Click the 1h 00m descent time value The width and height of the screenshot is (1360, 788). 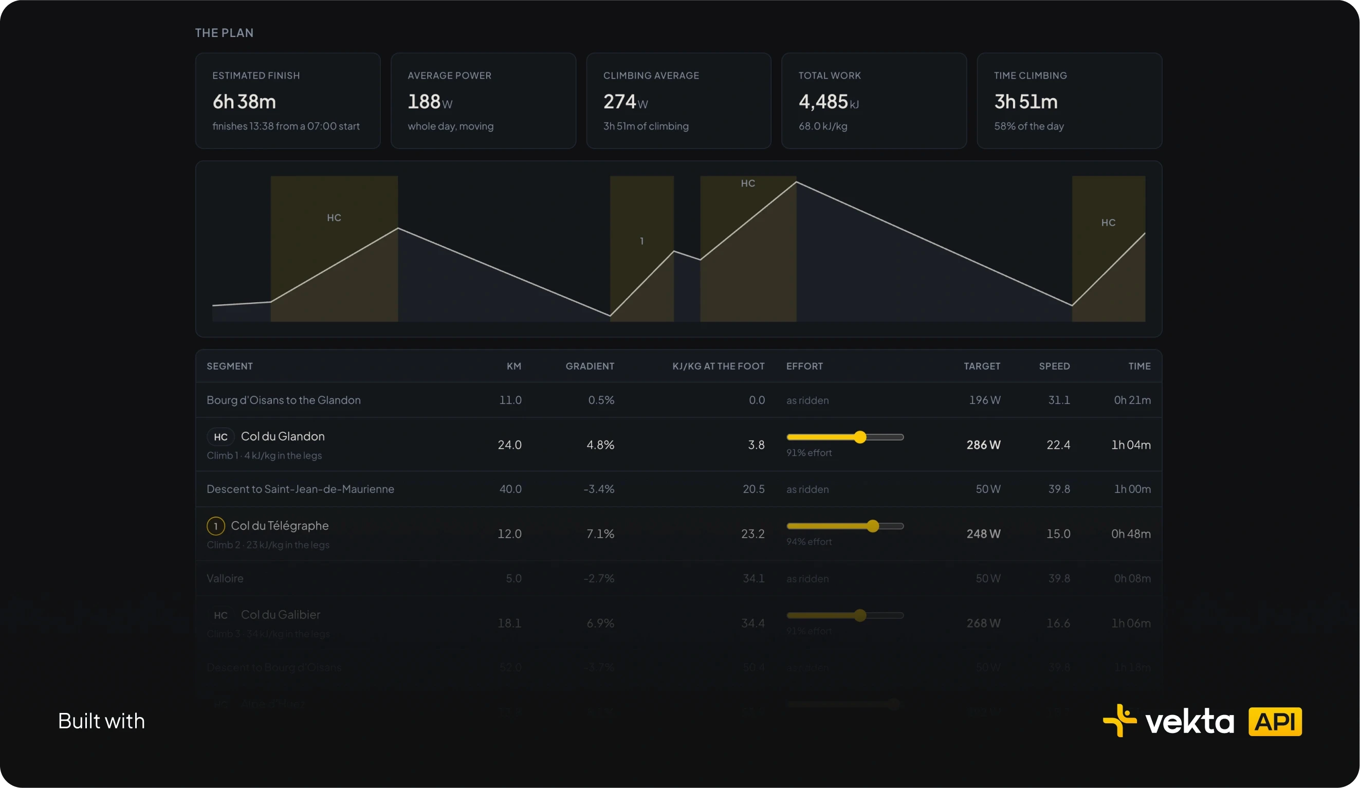coord(1132,489)
